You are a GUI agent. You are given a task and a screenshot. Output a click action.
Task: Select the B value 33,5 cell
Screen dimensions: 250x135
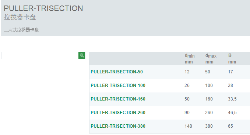pos(232,99)
